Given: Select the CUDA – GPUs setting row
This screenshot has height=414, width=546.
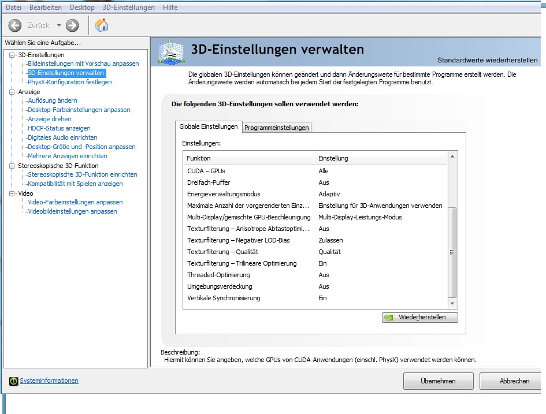Looking at the screenshot, I should (x=315, y=171).
